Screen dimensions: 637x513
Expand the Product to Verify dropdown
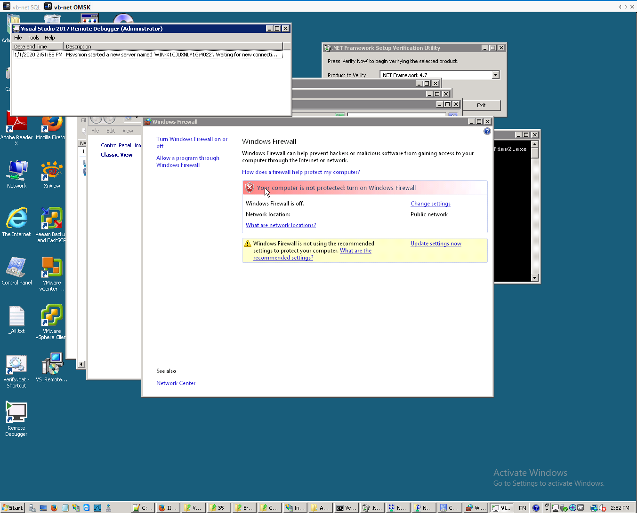[x=495, y=75]
